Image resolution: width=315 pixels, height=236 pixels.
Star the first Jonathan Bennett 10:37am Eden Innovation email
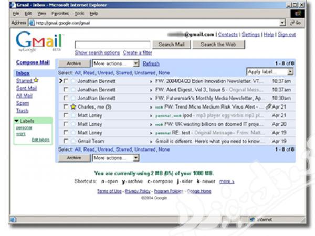pos(73,81)
